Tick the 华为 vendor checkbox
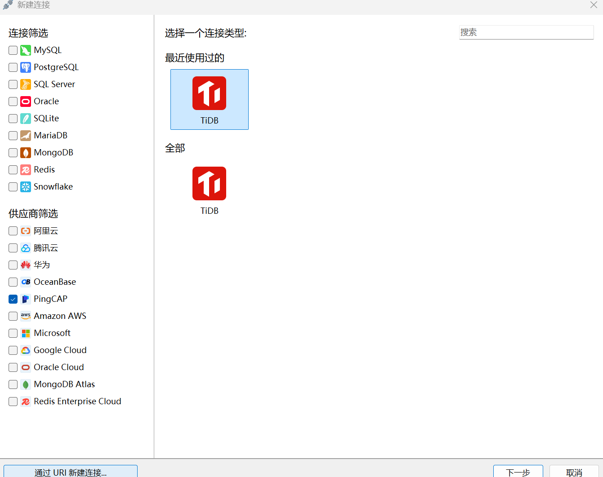 [x=13, y=265]
